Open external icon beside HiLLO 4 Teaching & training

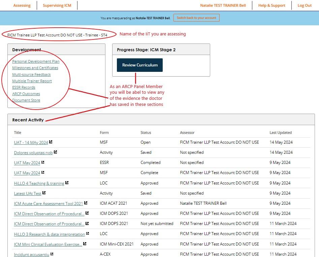(67, 183)
